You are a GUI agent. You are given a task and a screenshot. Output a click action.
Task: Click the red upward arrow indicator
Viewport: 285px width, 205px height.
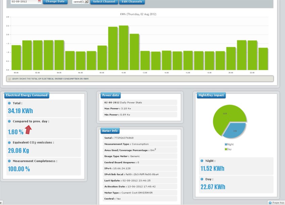coord(28,129)
